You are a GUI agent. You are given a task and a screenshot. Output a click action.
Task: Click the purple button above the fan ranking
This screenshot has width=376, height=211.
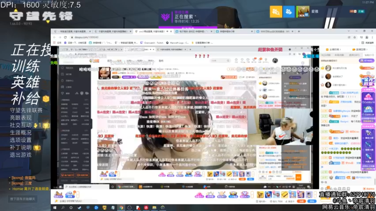pyautogui.click(x=367, y=61)
